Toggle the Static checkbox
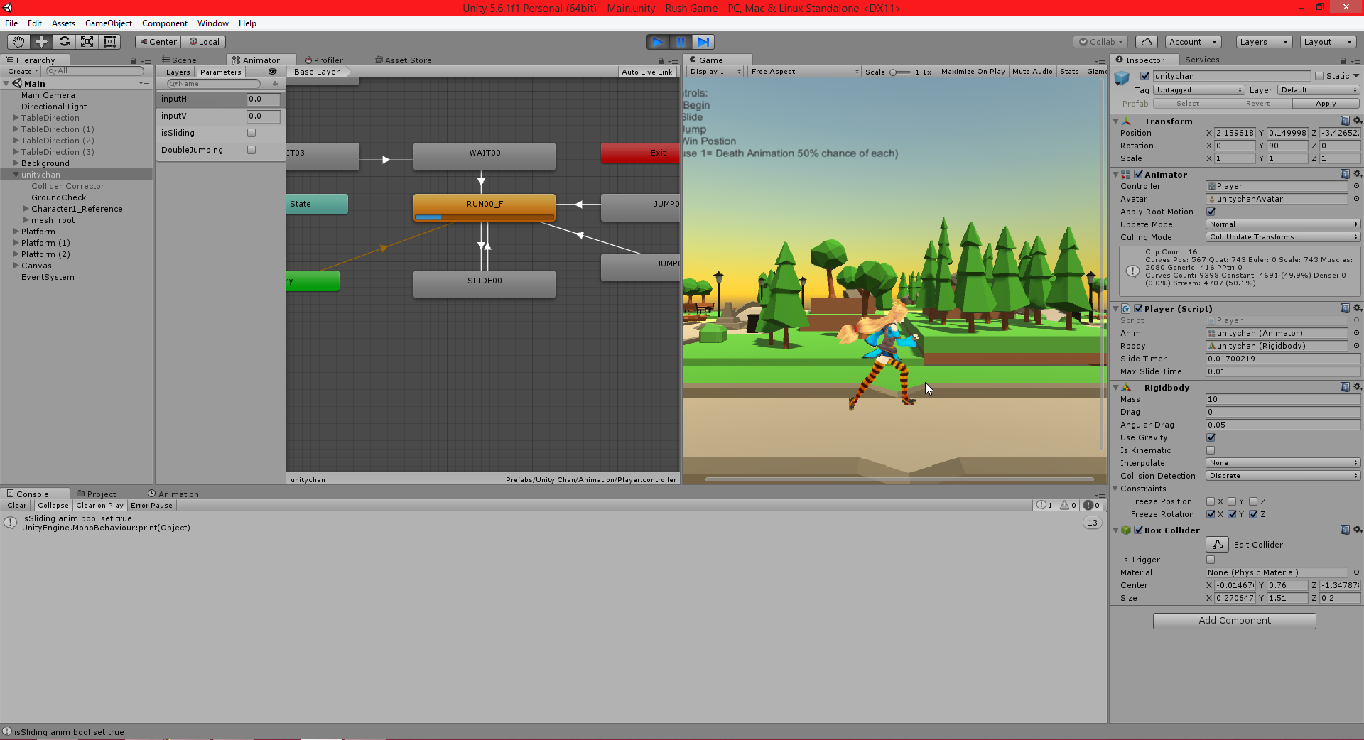 tap(1319, 76)
